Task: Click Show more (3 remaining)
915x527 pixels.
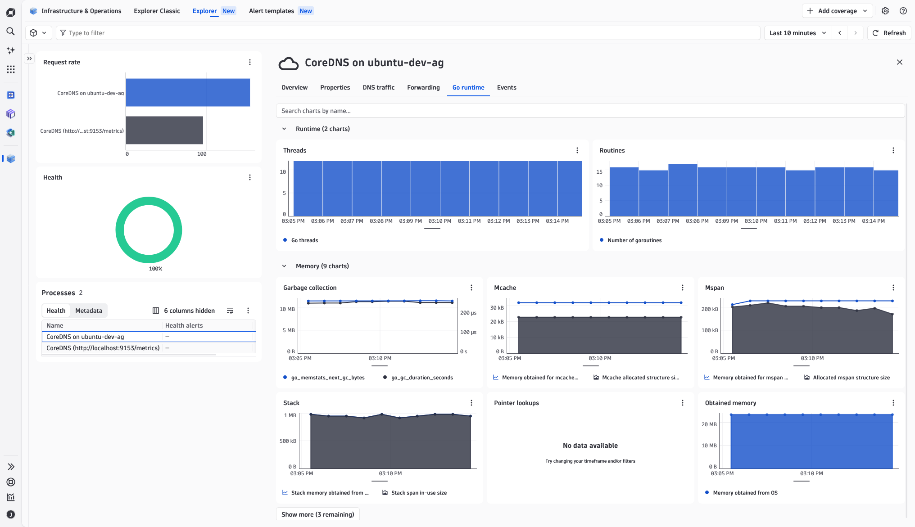Action: coord(318,514)
